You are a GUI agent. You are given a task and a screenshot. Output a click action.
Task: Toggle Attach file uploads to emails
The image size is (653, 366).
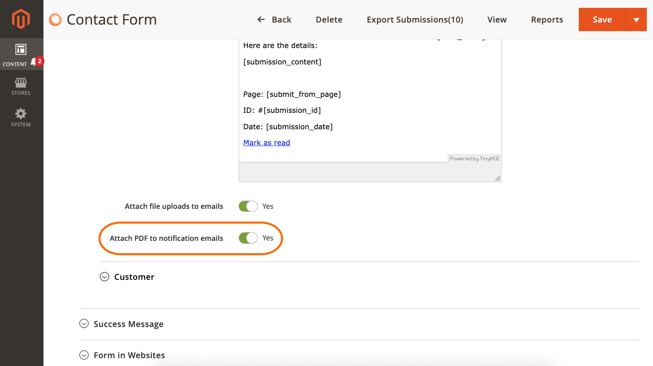[x=248, y=206]
